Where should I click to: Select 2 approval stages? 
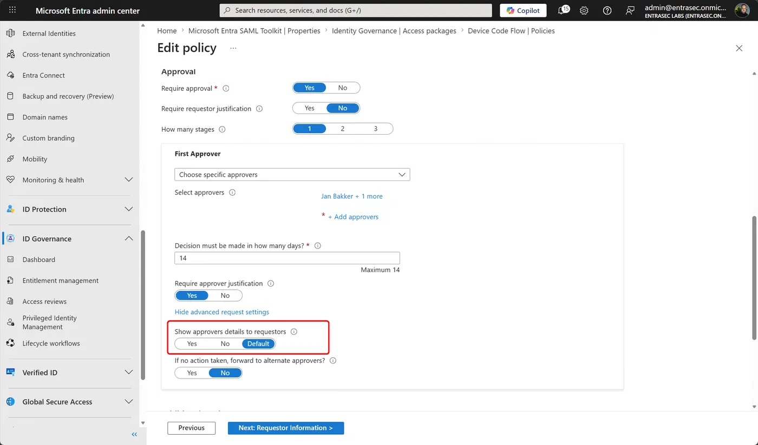click(x=343, y=129)
